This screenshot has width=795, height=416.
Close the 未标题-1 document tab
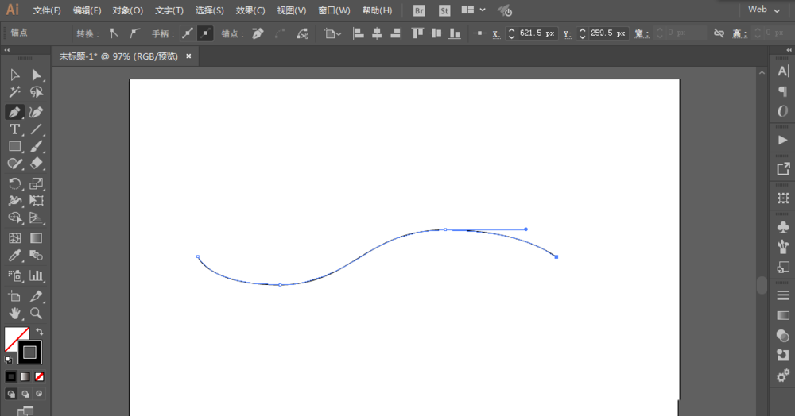(188, 56)
